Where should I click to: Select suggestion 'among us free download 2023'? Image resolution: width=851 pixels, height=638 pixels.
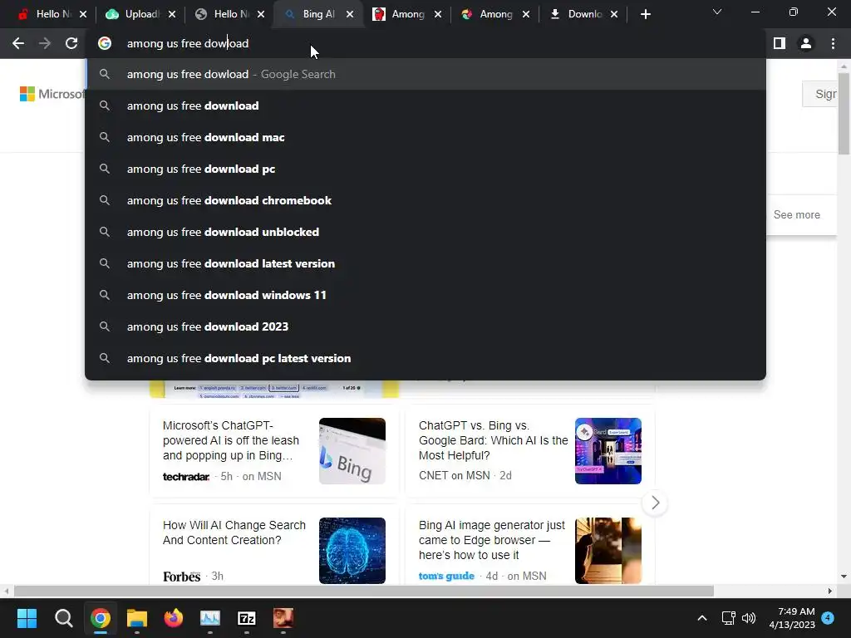425,326
